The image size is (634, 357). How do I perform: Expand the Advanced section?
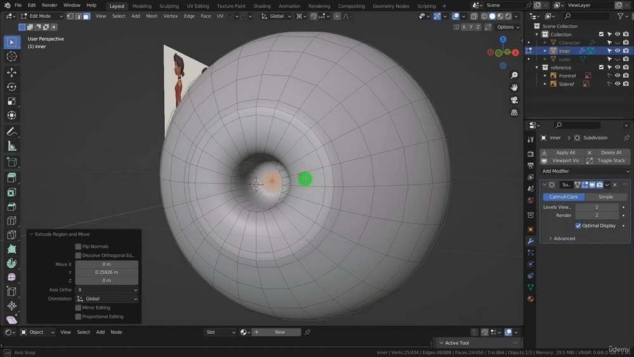pyautogui.click(x=561, y=238)
